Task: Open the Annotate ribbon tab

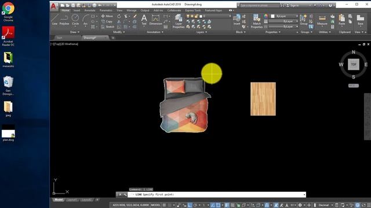Action: pos(90,10)
